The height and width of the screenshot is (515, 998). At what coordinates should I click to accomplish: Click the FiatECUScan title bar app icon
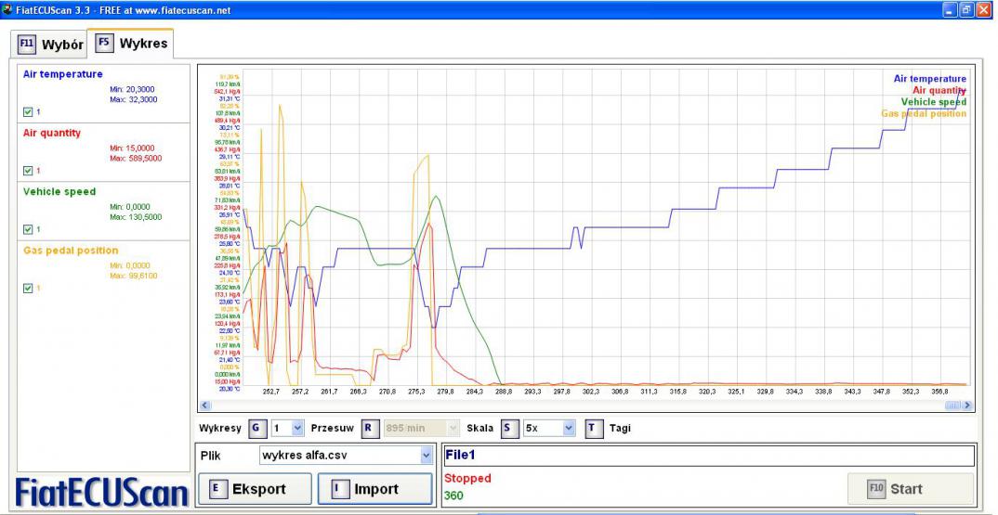click(8, 9)
